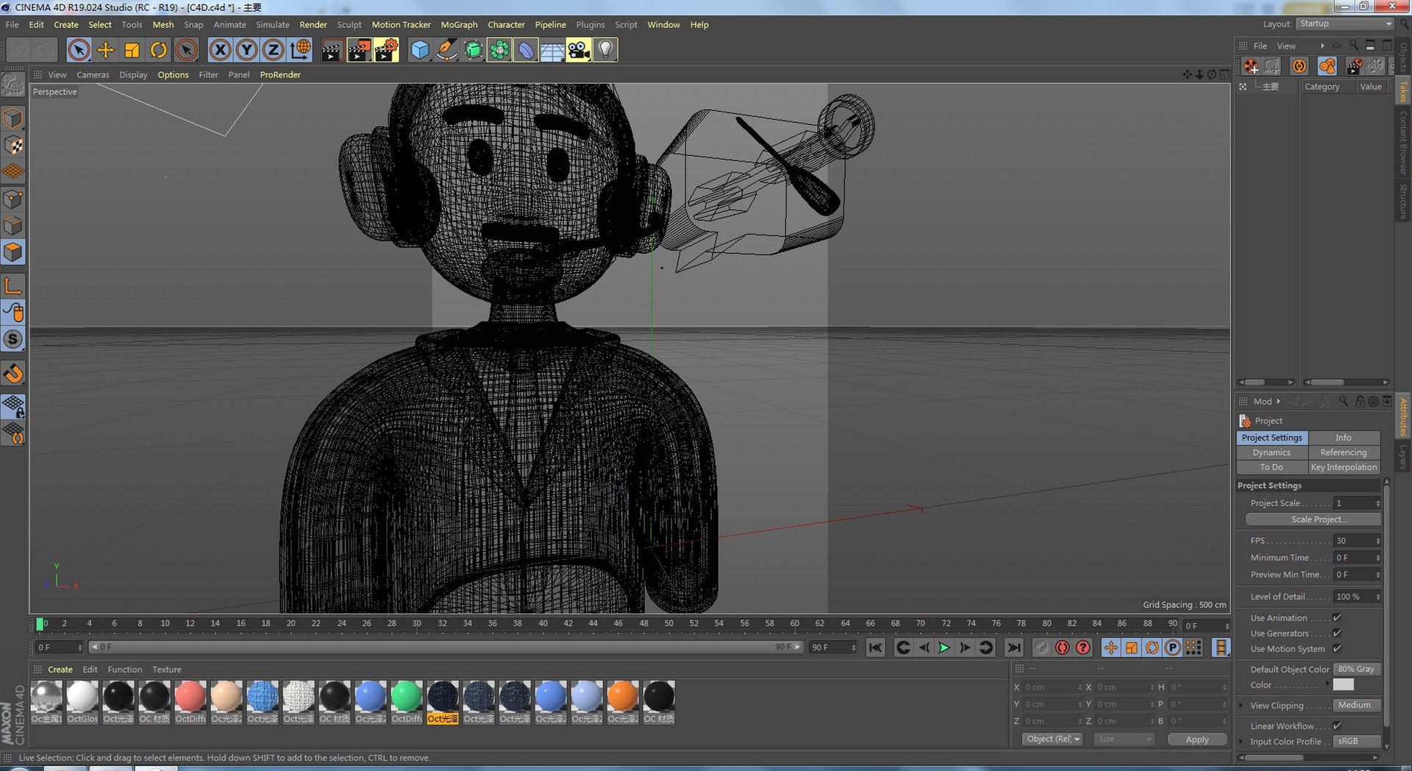Expand the Mod menu arrow
Screen dimensions: 1412x771
click(x=1278, y=402)
